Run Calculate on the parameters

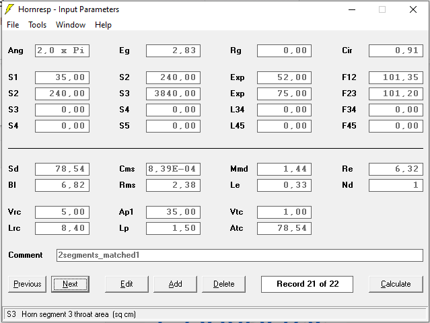point(396,284)
